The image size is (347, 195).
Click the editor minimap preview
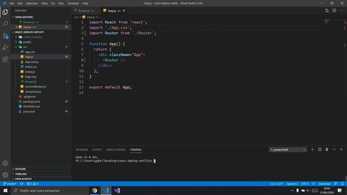(327, 22)
